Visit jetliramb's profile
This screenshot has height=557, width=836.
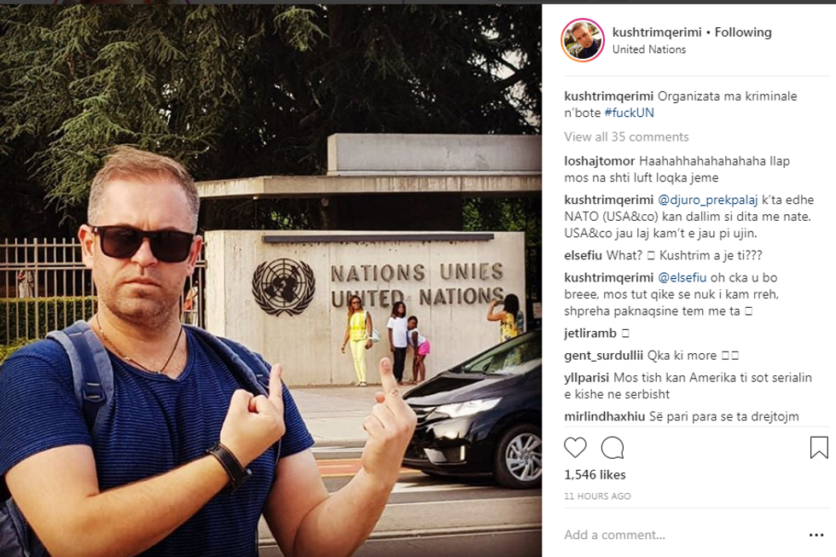tap(590, 334)
